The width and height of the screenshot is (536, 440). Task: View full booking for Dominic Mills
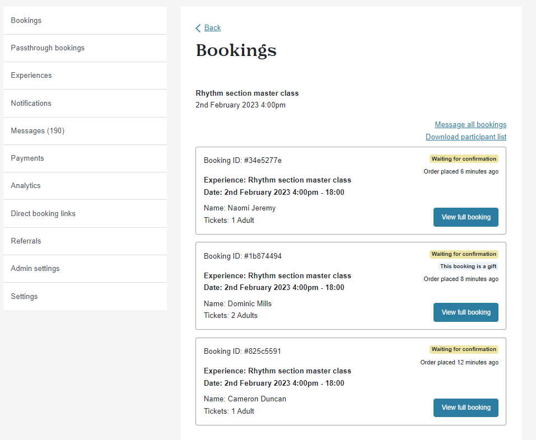(465, 312)
